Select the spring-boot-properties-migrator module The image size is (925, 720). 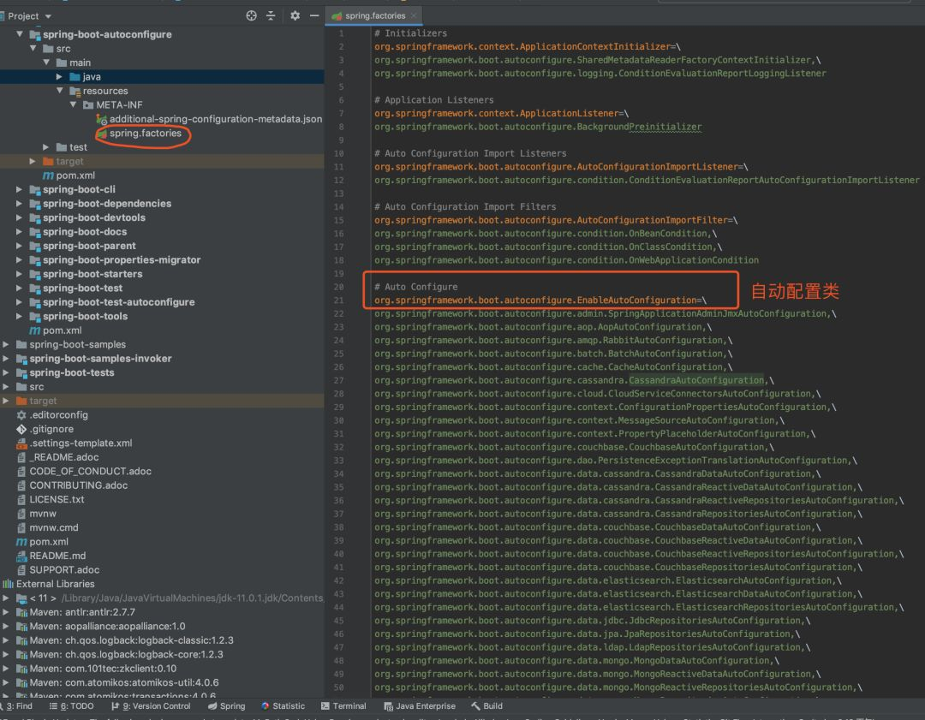(x=122, y=260)
